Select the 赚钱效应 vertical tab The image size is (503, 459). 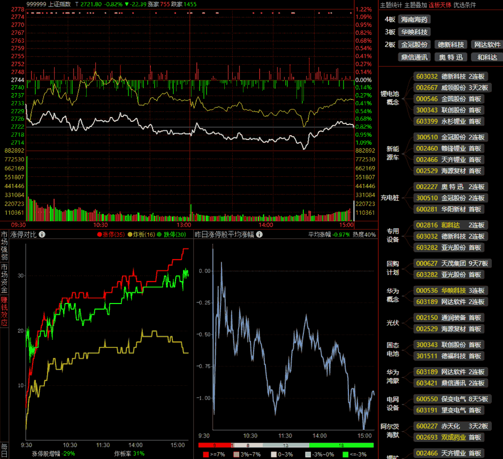click(4, 311)
